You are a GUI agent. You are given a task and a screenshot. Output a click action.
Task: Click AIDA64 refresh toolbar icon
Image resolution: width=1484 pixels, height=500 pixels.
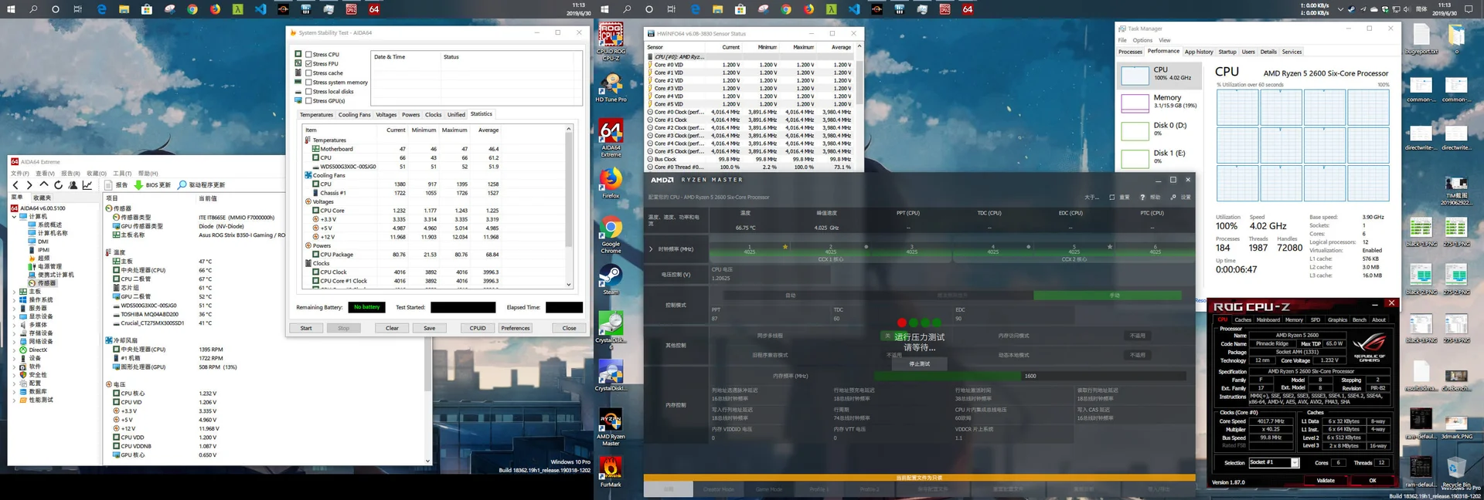tap(58, 185)
